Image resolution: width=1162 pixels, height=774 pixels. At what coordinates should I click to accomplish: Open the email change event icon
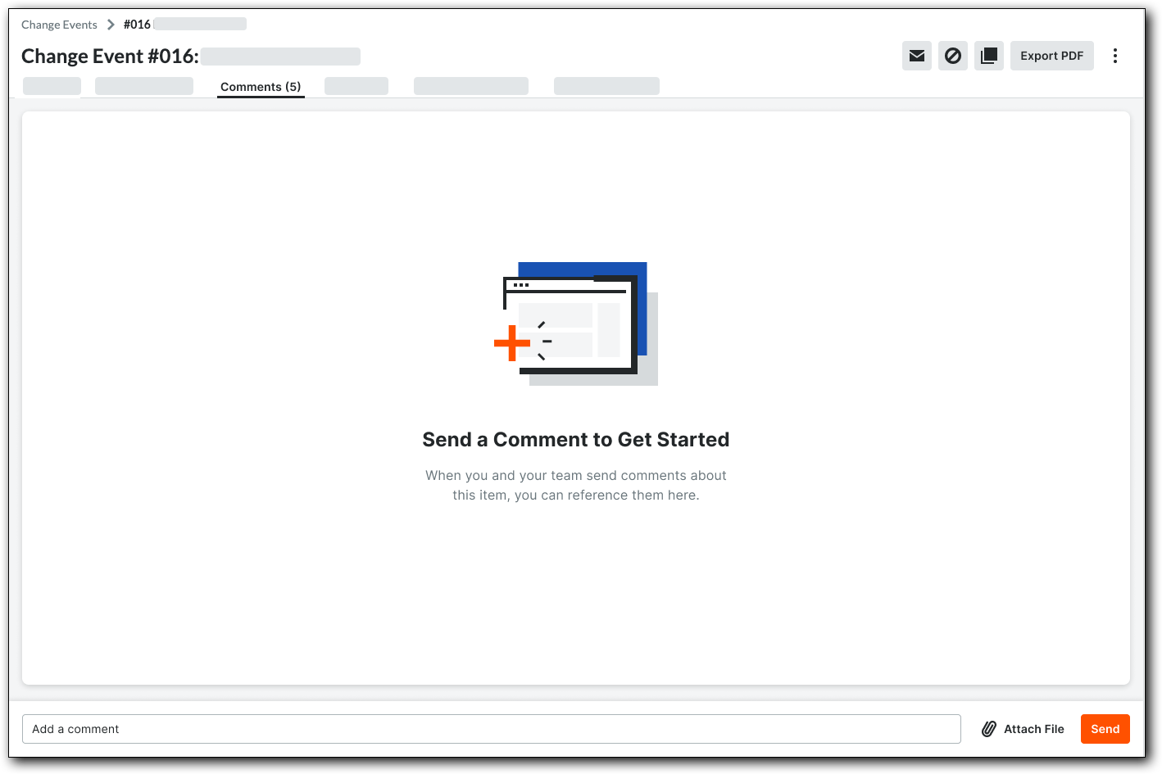click(x=916, y=56)
